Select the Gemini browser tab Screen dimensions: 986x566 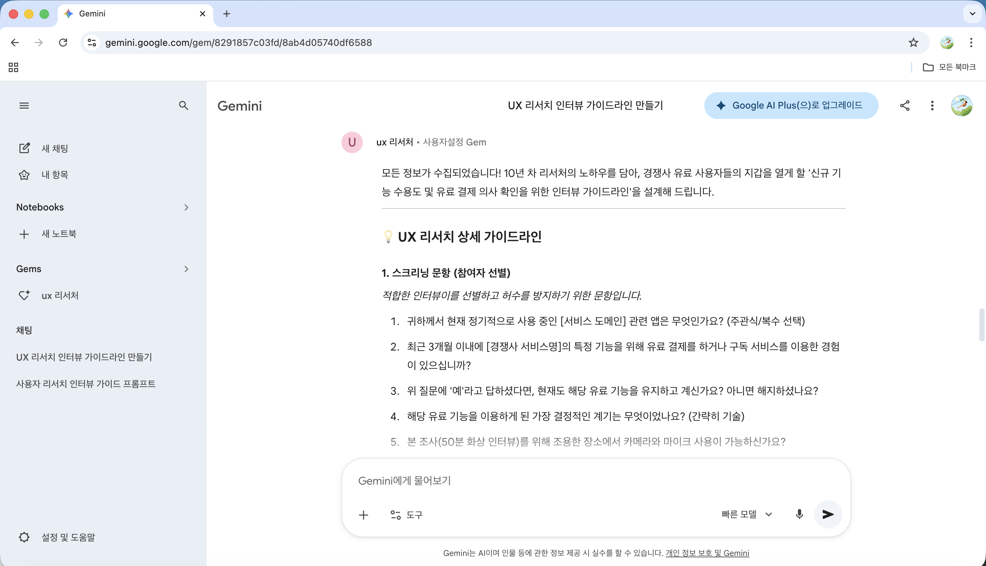tap(135, 14)
